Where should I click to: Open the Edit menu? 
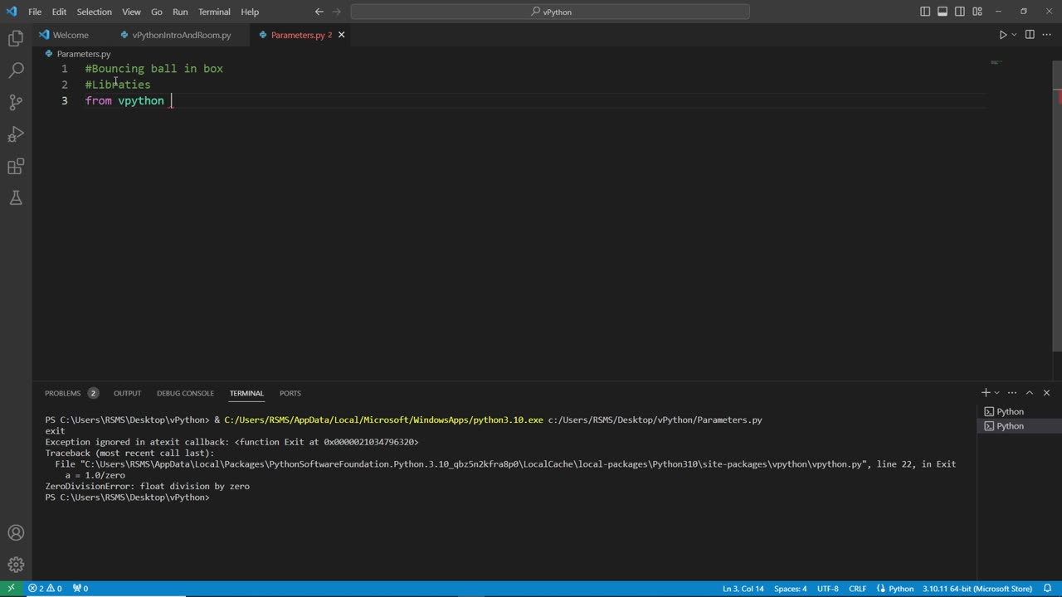pyautogui.click(x=59, y=12)
